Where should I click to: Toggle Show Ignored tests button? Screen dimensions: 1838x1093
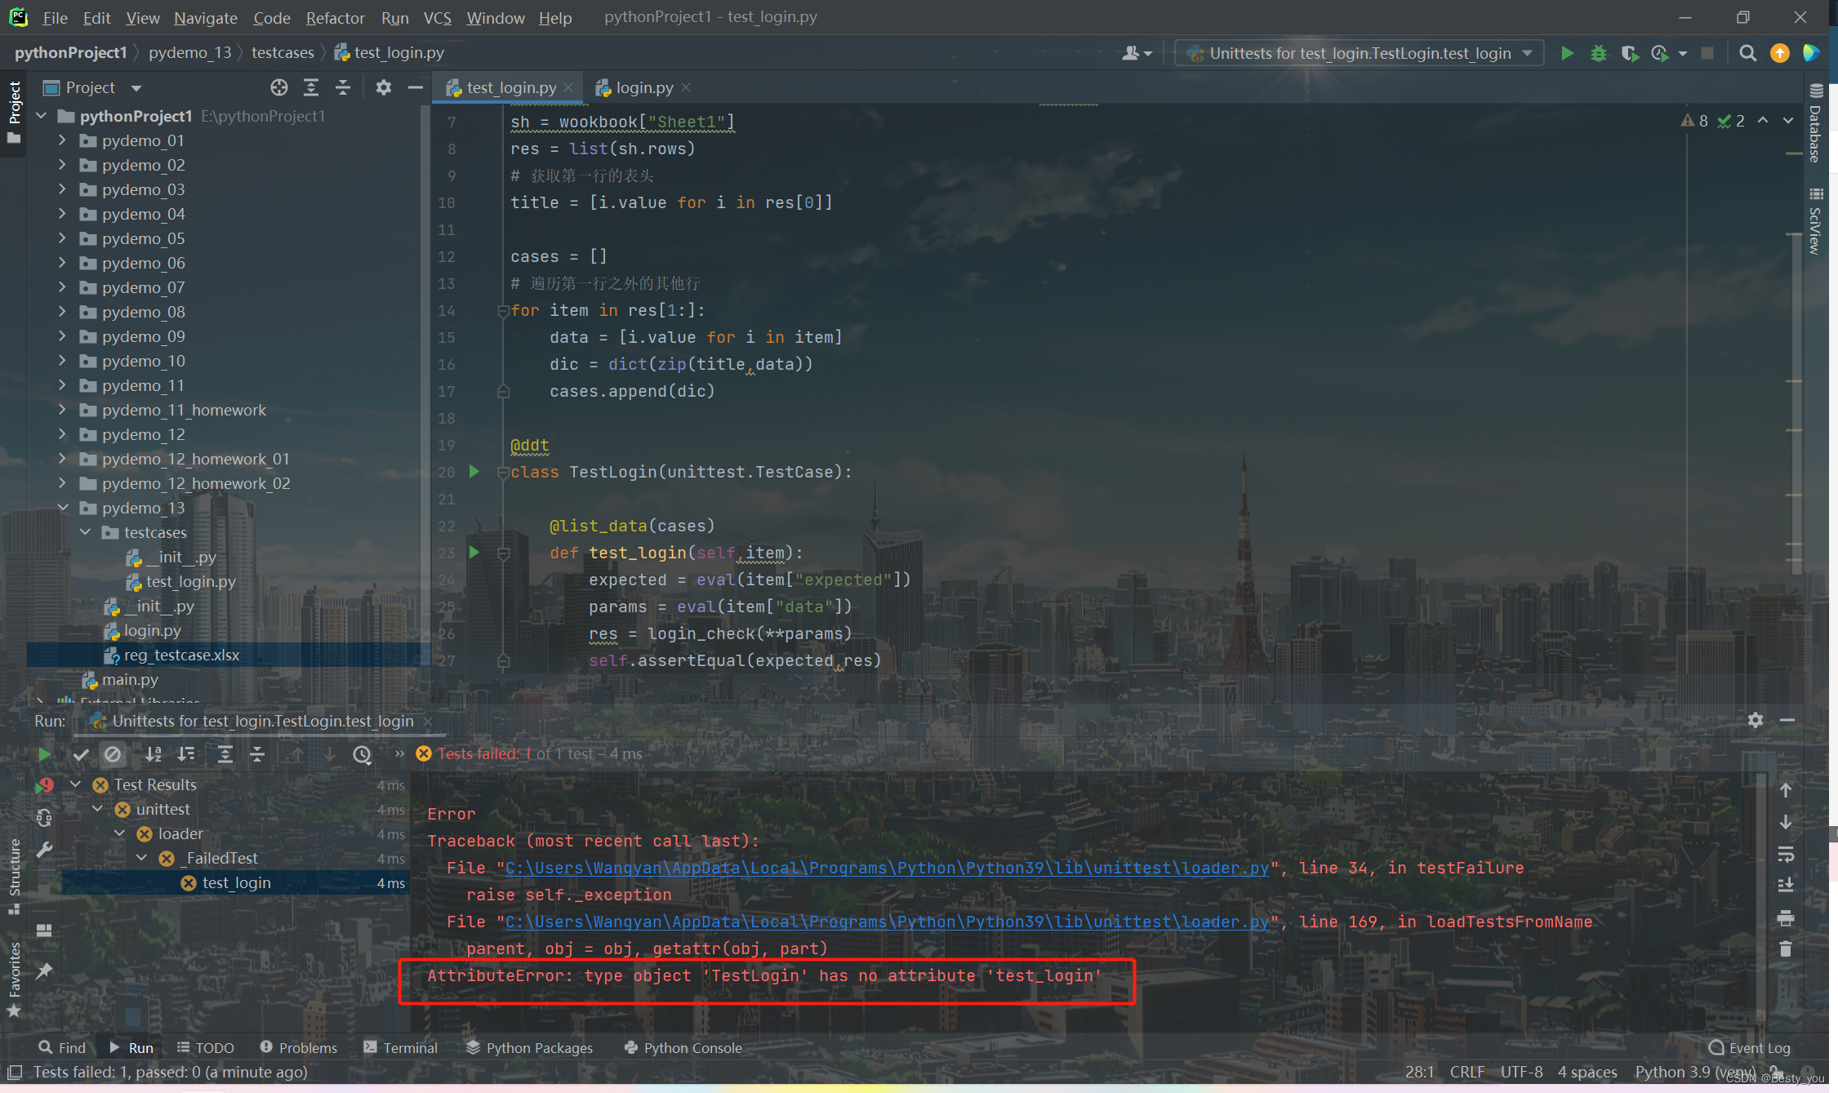pos(113,754)
